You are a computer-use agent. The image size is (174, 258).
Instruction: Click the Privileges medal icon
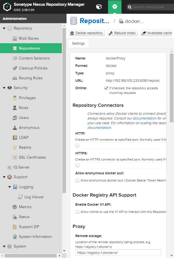pyautogui.click(x=15, y=98)
